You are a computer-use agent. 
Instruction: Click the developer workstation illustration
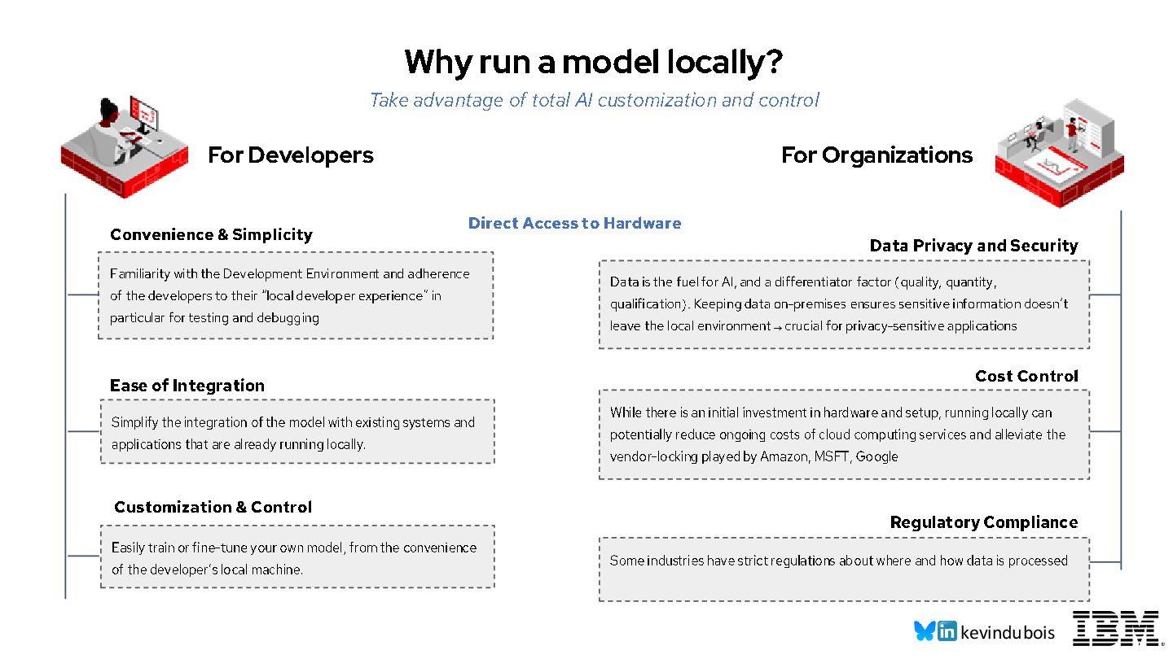124,146
